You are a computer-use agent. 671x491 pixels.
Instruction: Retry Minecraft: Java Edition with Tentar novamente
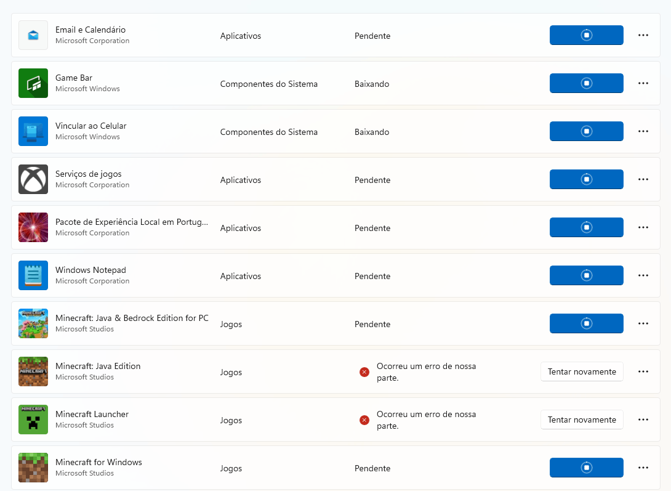click(582, 371)
